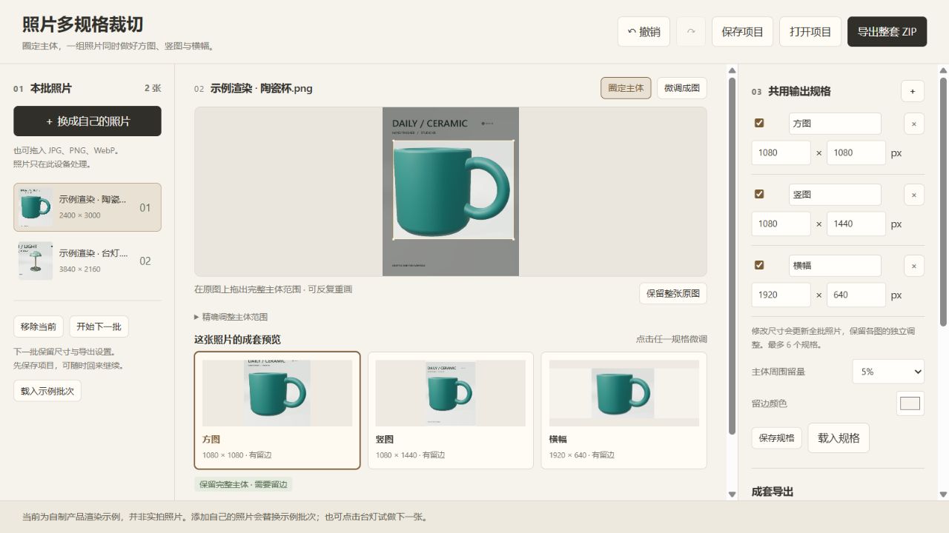Click the redo arrow button
Screen dimensions: 949x533
pyautogui.click(x=691, y=32)
